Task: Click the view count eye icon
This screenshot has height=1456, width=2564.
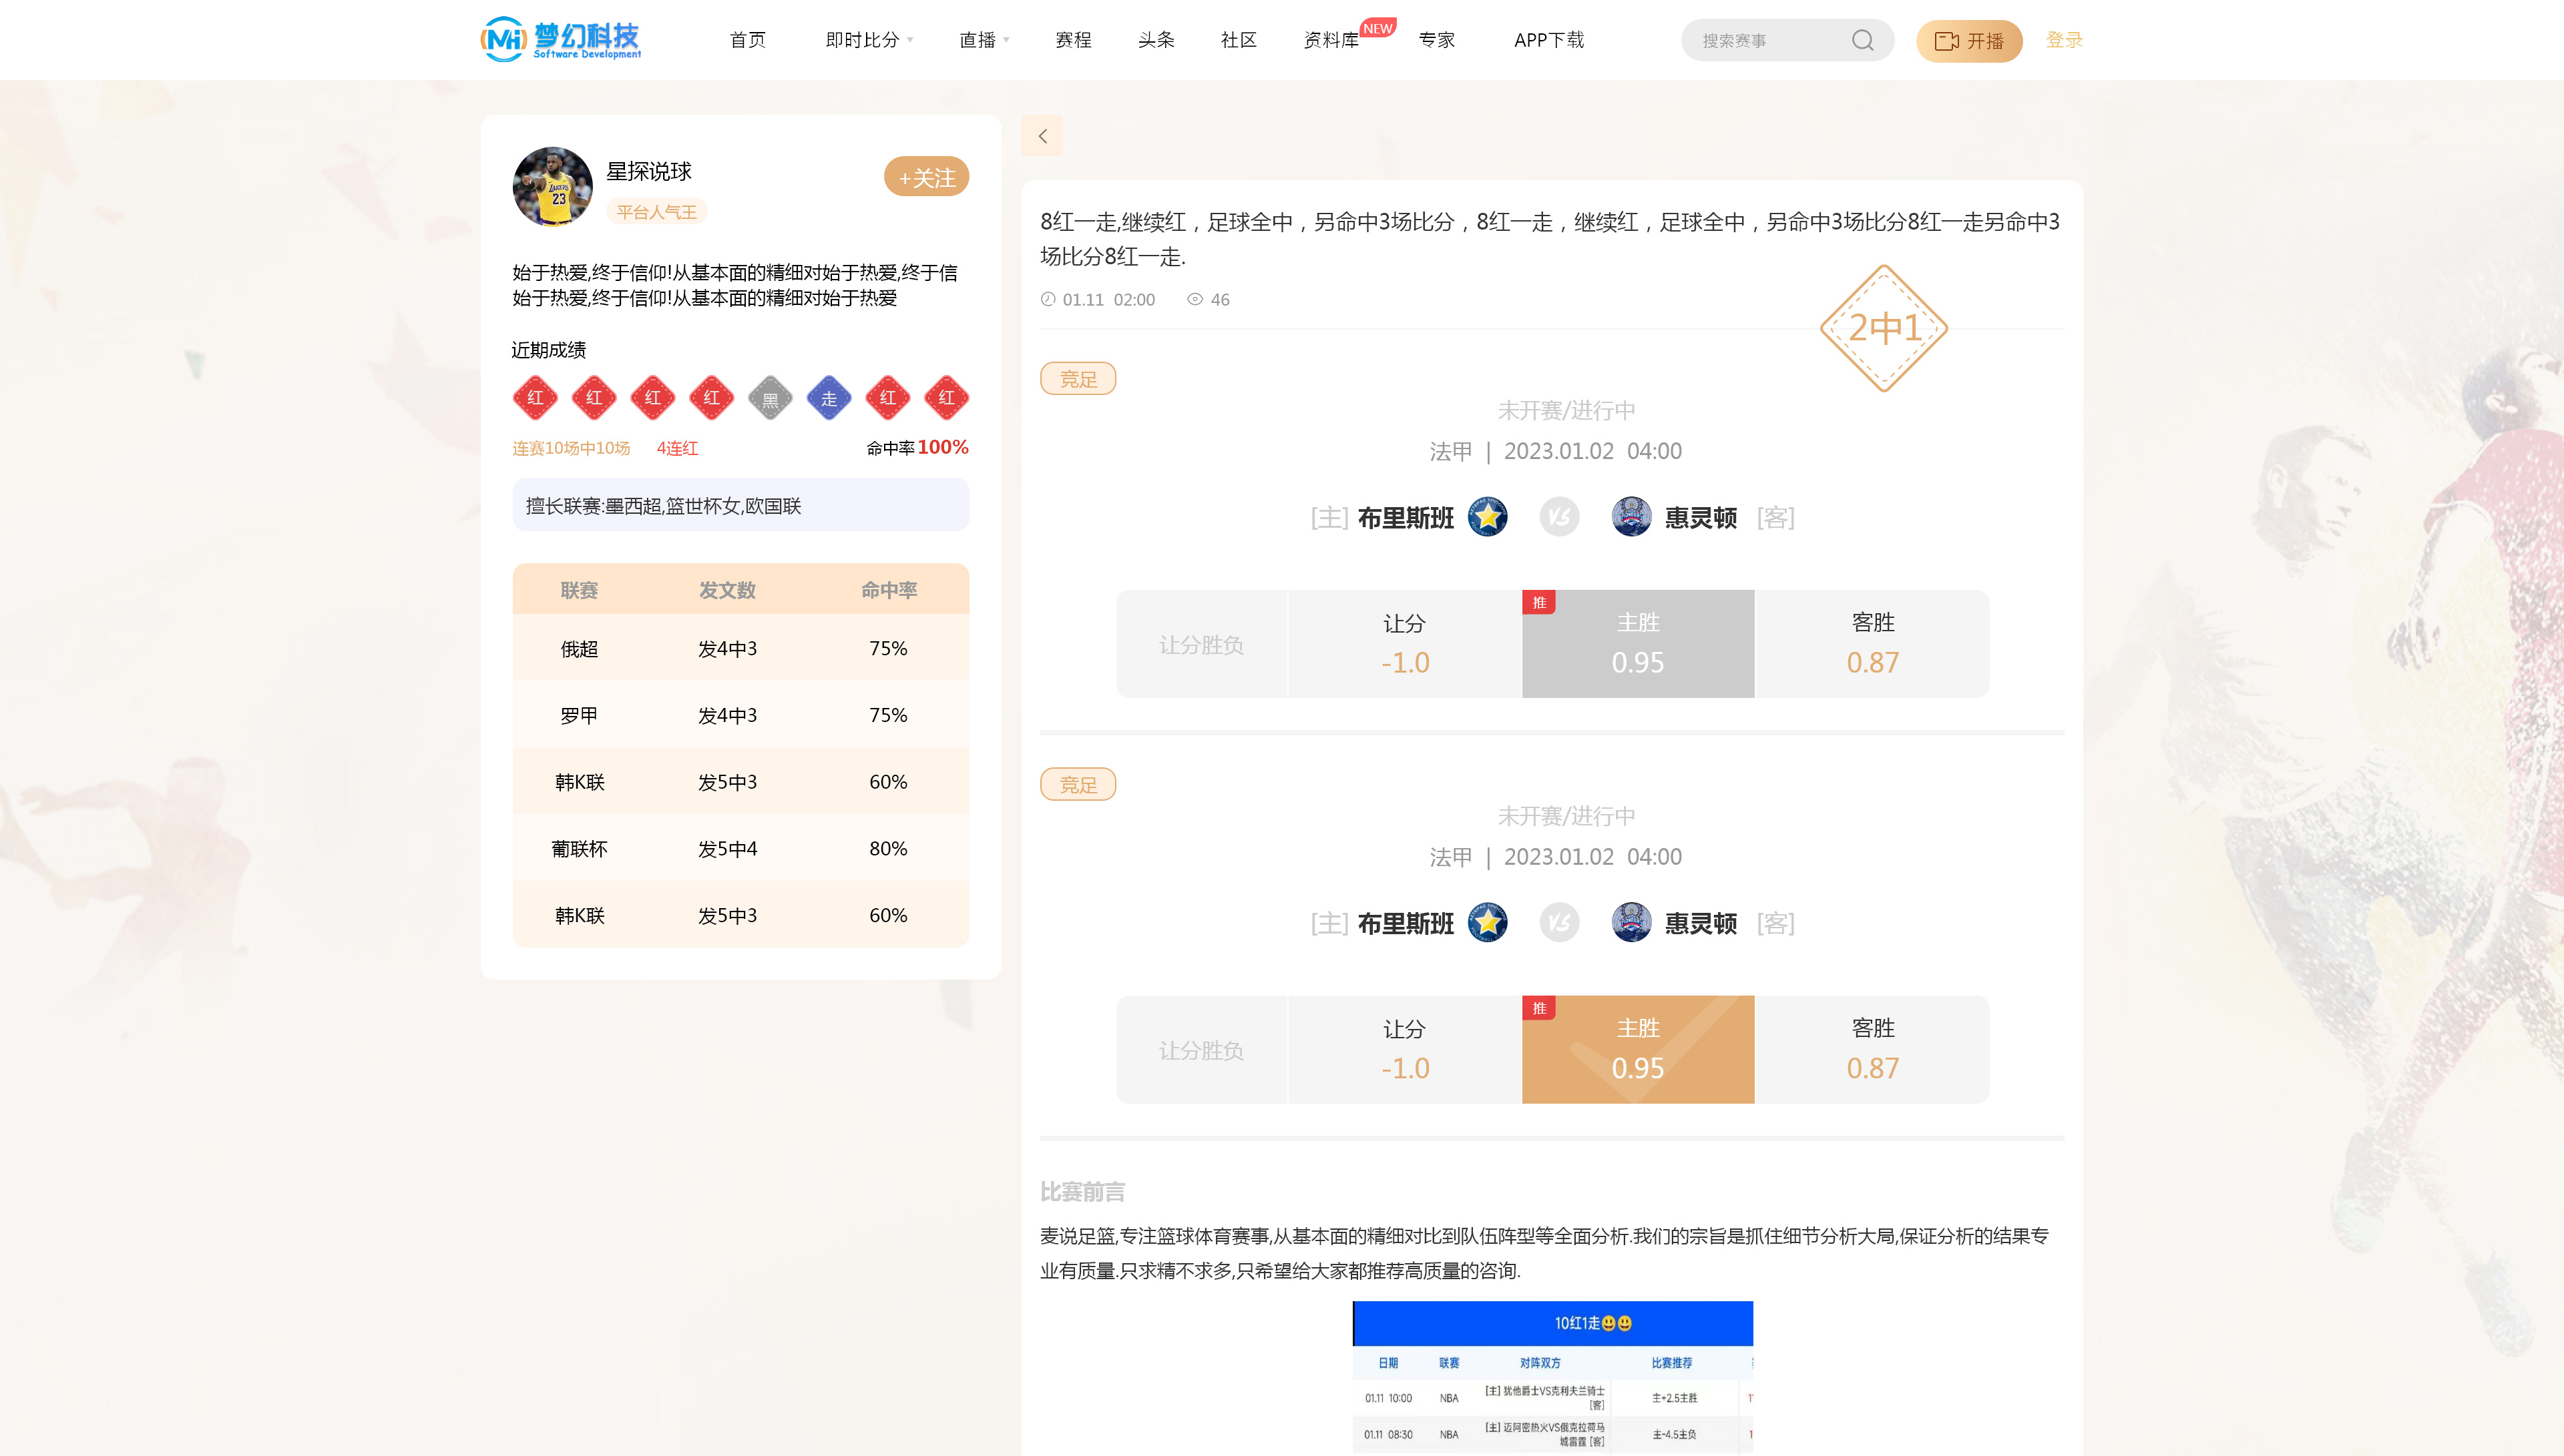Action: (1195, 299)
